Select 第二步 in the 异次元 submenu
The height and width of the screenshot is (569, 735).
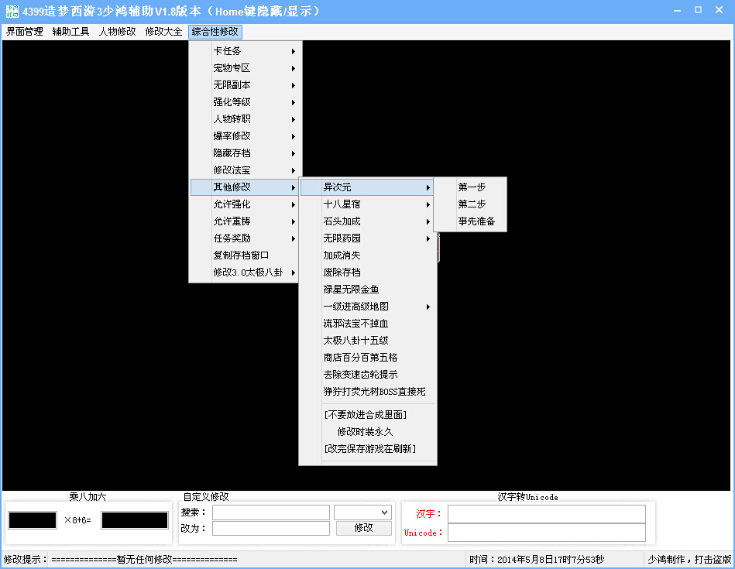[x=471, y=204]
